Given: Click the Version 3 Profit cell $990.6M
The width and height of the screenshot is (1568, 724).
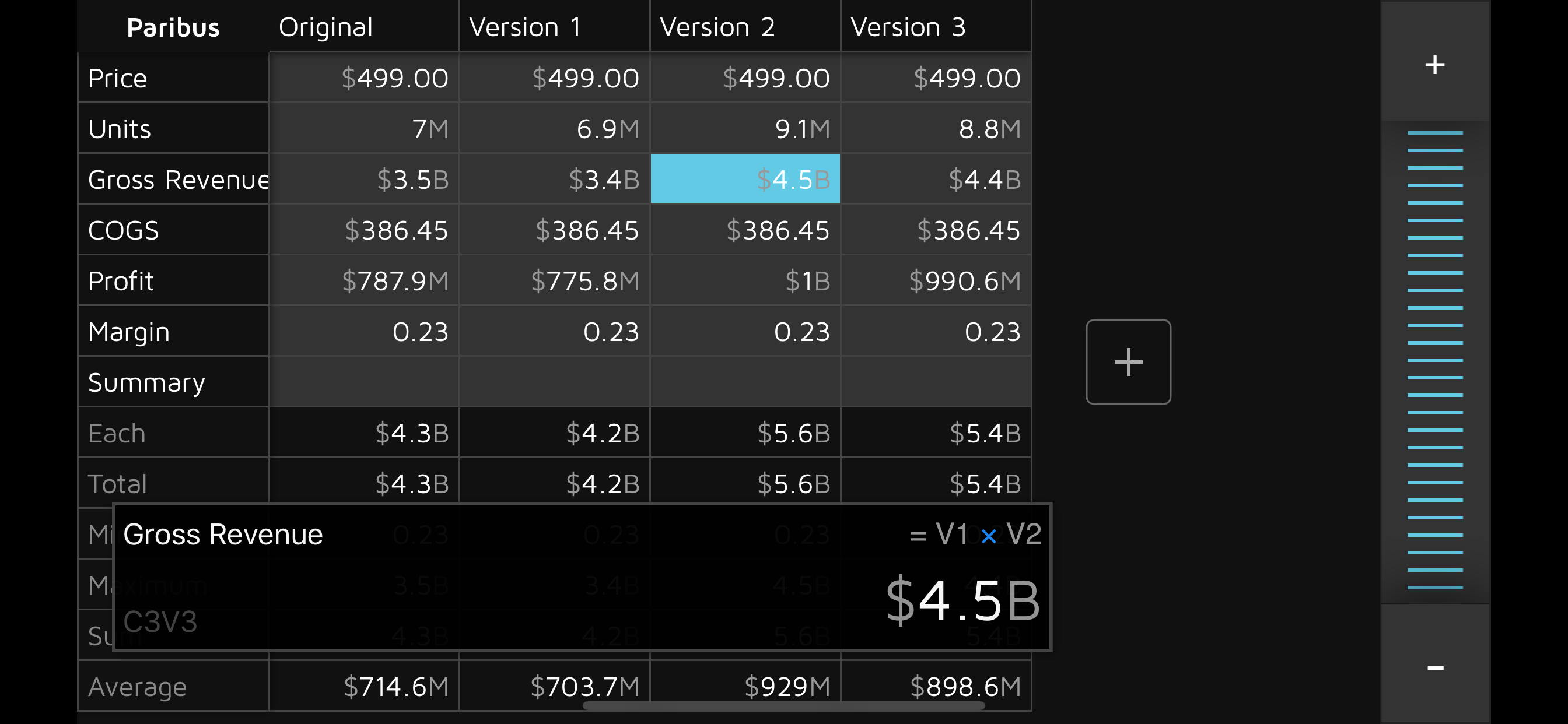Looking at the screenshot, I should pos(936,280).
